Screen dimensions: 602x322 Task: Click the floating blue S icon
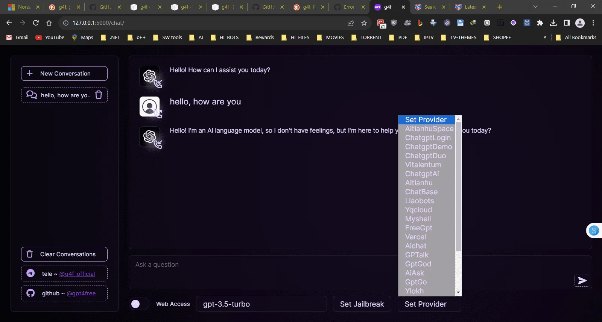coord(594,230)
